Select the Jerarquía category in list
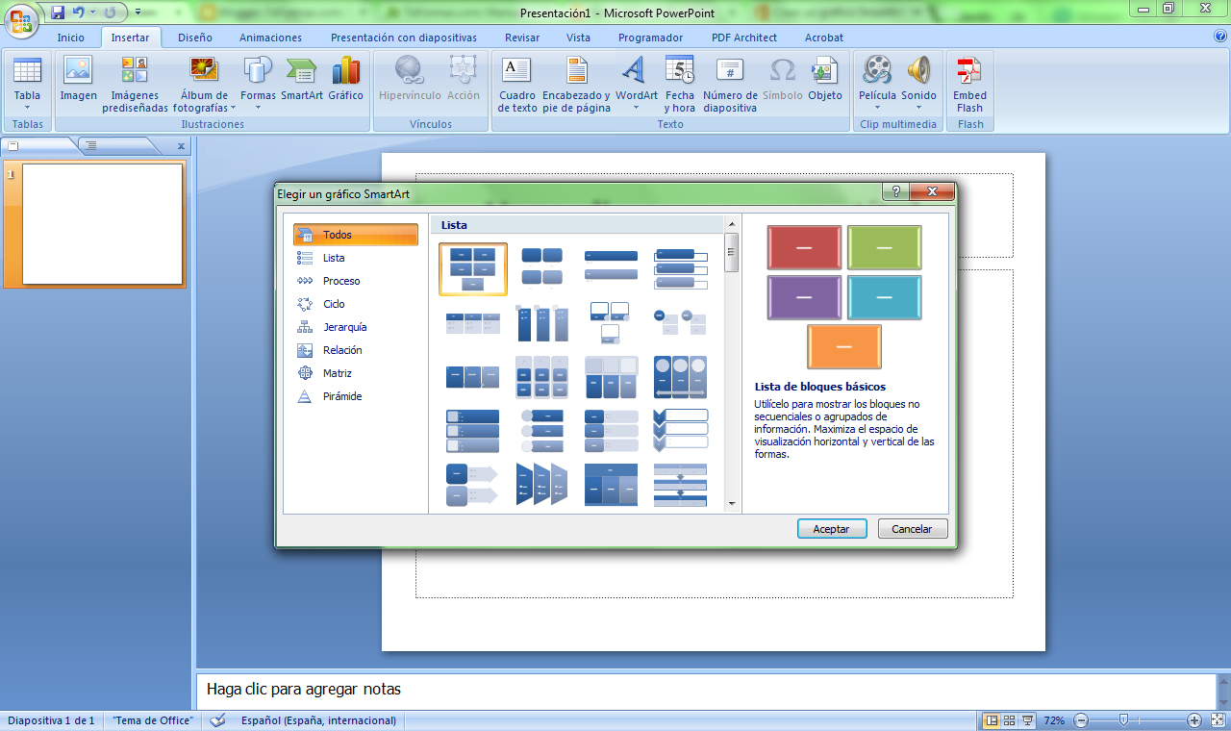Image resolution: width=1231 pixels, height=731 pixels. point(344,327)
